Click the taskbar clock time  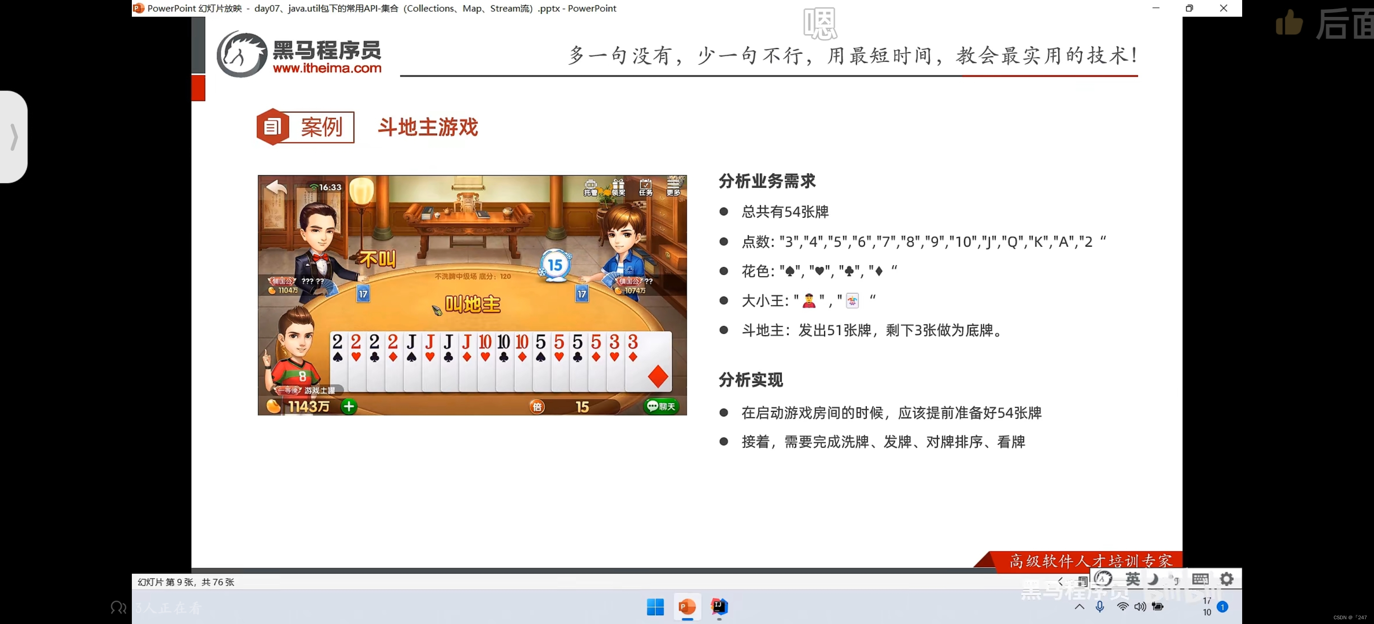pos(1207,601)
